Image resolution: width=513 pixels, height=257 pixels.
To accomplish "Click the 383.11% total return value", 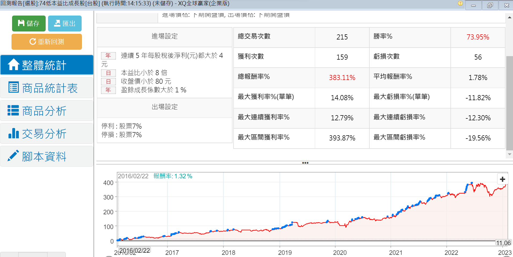I will [x=342, y=78].
